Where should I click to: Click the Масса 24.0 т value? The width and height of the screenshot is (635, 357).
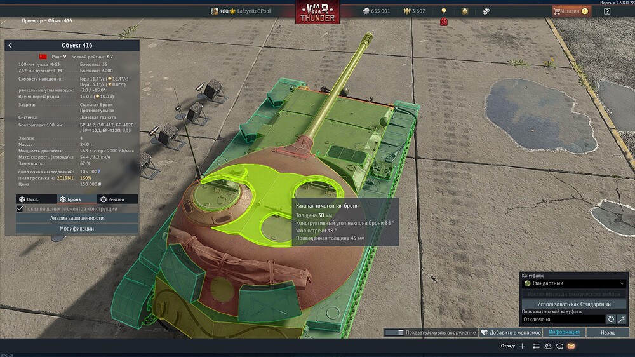tap(86, 144)
